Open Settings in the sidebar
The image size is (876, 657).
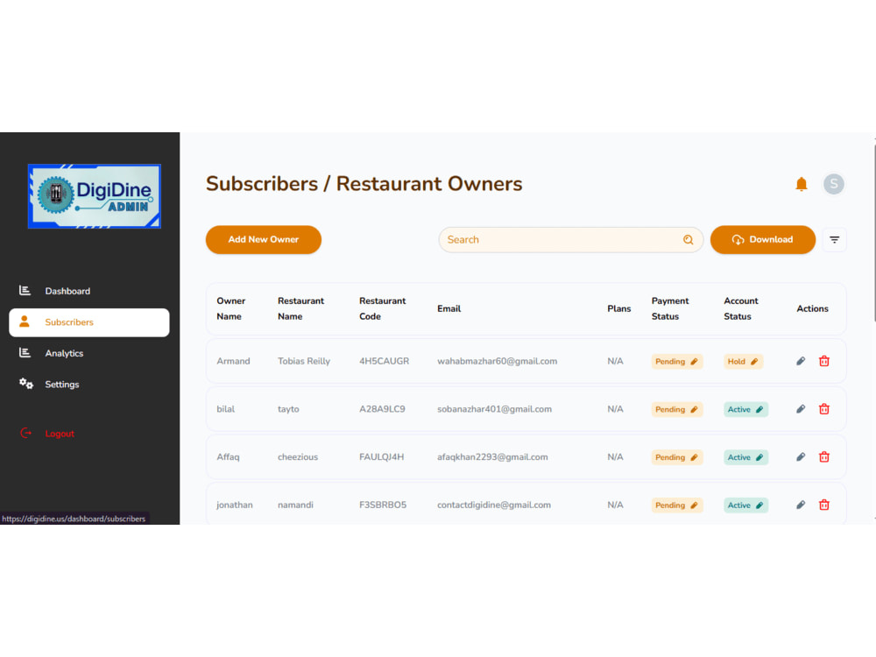61,385
